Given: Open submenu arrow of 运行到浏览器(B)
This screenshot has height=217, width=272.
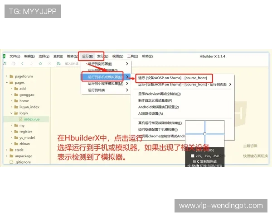Looking at the screenshot, I should point(127,64).
